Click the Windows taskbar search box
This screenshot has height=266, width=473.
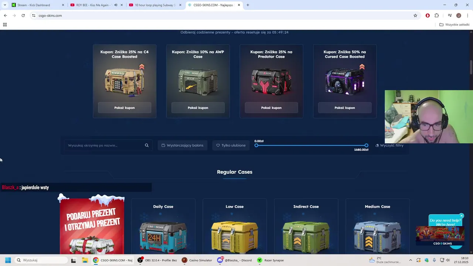(41, 260)
